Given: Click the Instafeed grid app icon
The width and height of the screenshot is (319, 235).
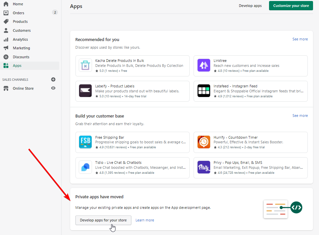Looking at the screenshot, I should tap(204, 91).
